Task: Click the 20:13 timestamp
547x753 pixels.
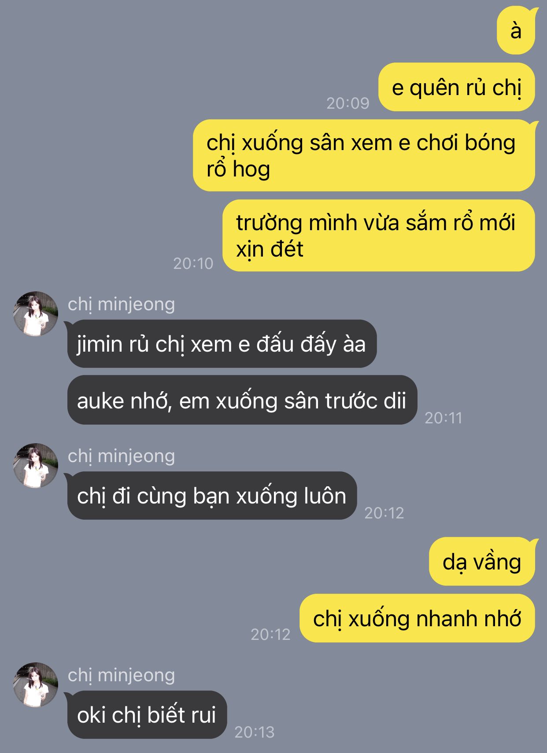Action: click(255, 732)
